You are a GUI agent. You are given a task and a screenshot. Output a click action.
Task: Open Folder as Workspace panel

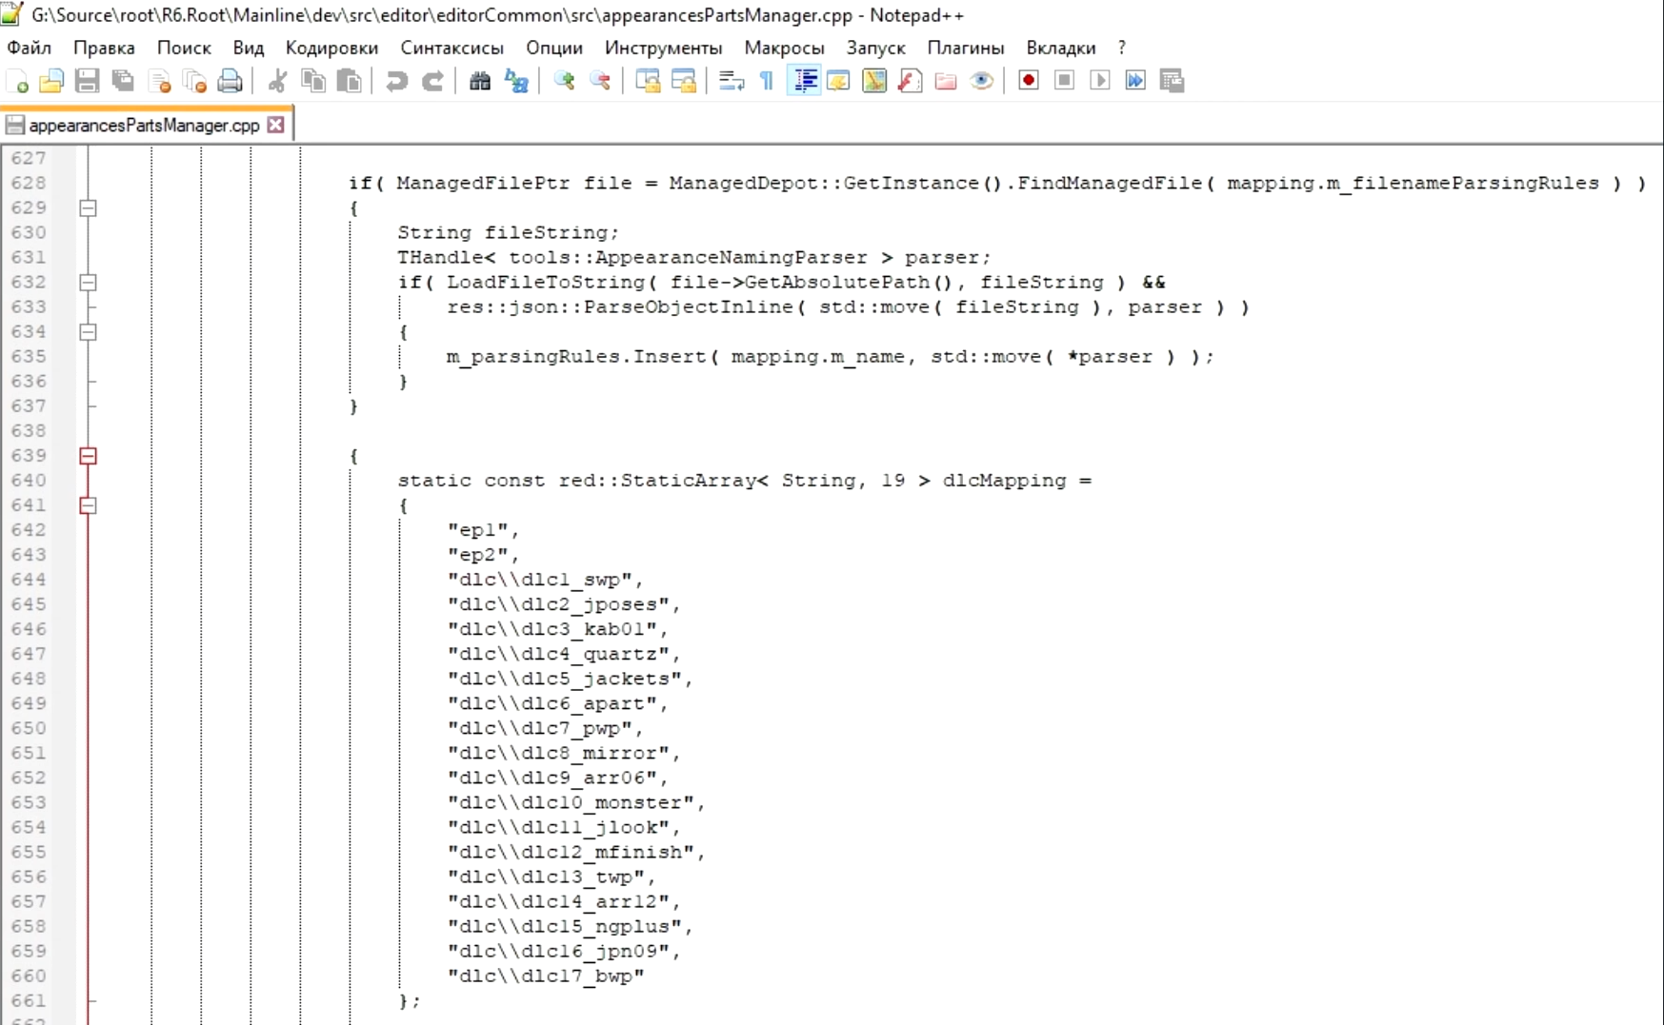click(946, 81)
